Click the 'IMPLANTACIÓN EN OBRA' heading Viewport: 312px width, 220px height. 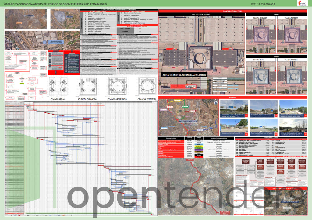pyautogui.click(x=201, y=15)
